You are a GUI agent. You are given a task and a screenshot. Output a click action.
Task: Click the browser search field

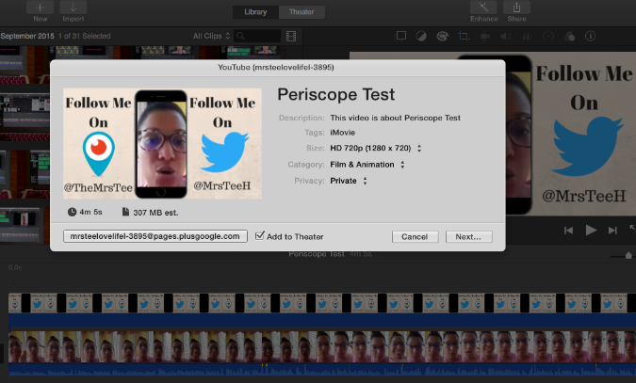[x=257, y=36]
